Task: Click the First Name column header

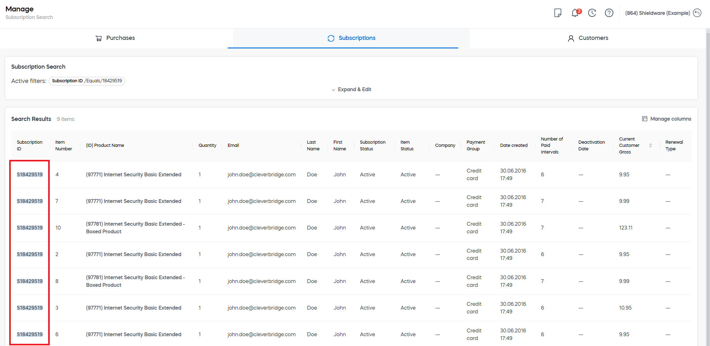Action: pos(339,145)
